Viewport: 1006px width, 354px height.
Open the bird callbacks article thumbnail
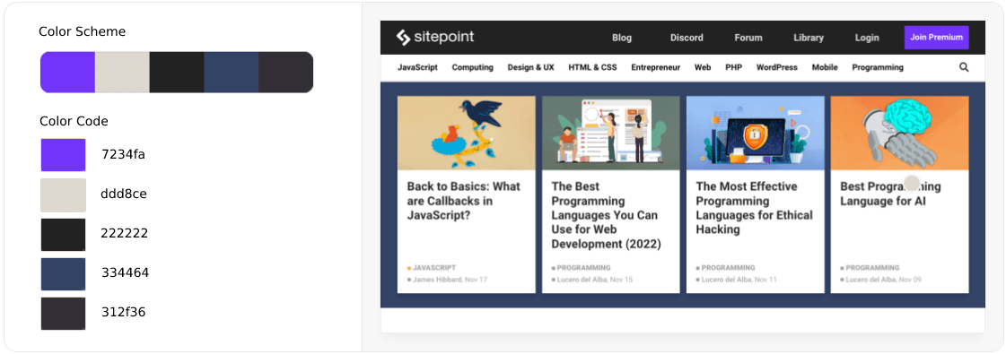tap(467, 134)
